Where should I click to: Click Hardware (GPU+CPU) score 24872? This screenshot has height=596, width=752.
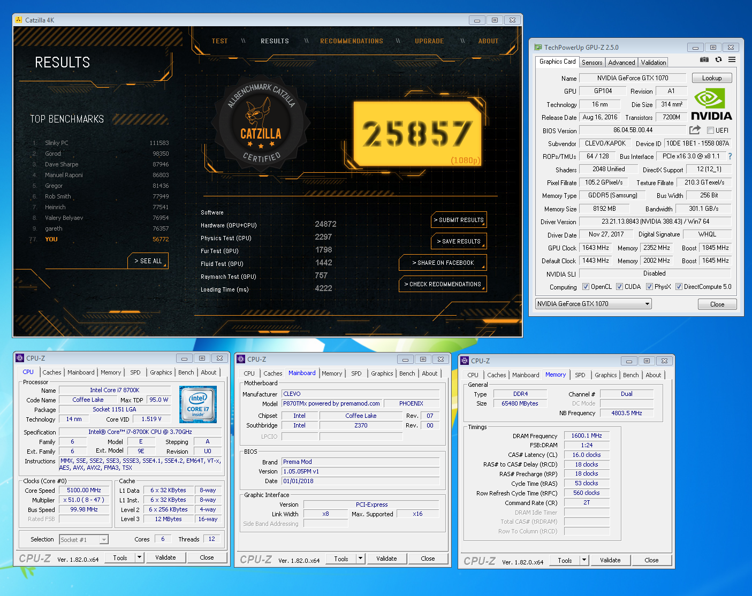[325, 224]
